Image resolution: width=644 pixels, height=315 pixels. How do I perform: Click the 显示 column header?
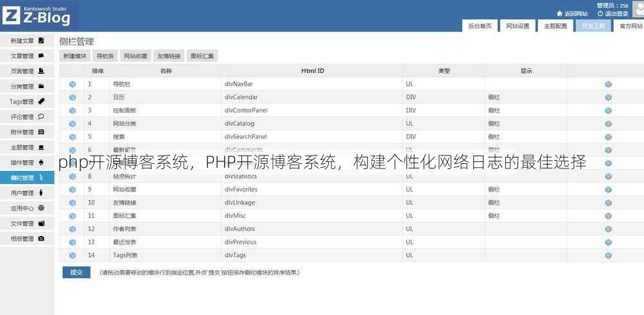click(526, 71)
